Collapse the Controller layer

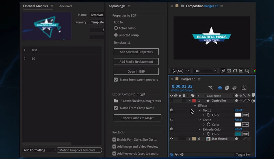[x=190, y=101]
